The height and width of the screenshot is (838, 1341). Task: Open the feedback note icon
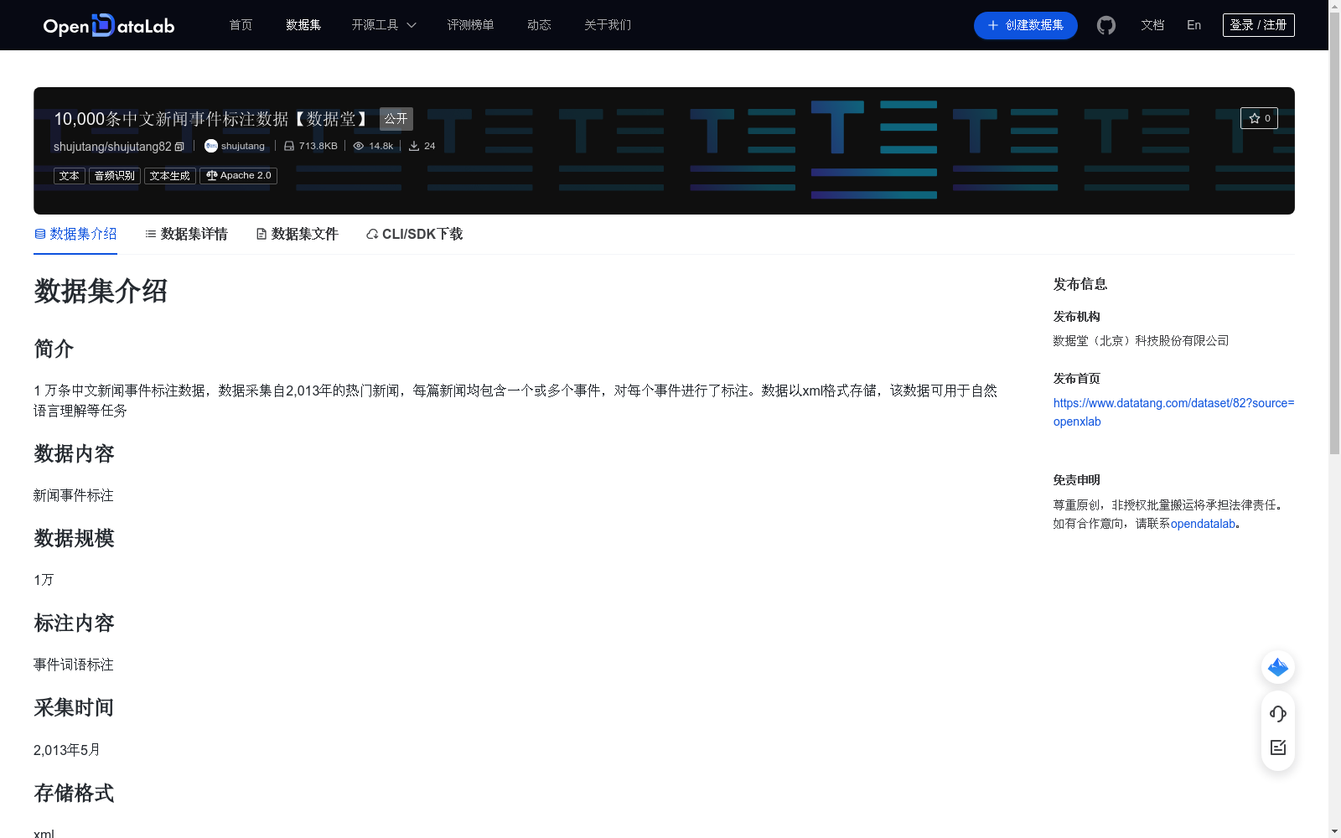pyautogui.click(x=1278, y=747)
